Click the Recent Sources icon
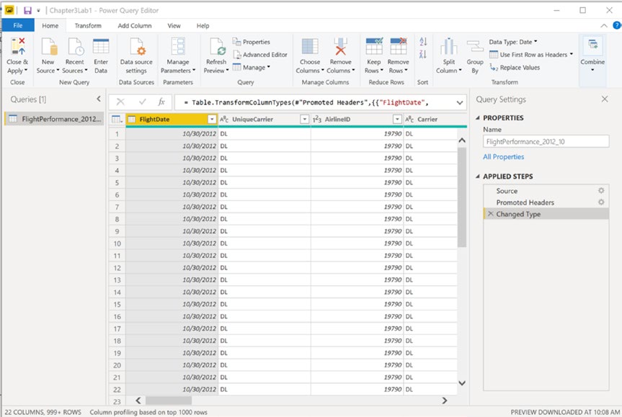The image size is (622, 417). coord(76,46)
